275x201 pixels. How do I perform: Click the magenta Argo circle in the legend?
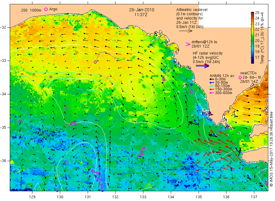pyautogui.click(x=46, y=9)
